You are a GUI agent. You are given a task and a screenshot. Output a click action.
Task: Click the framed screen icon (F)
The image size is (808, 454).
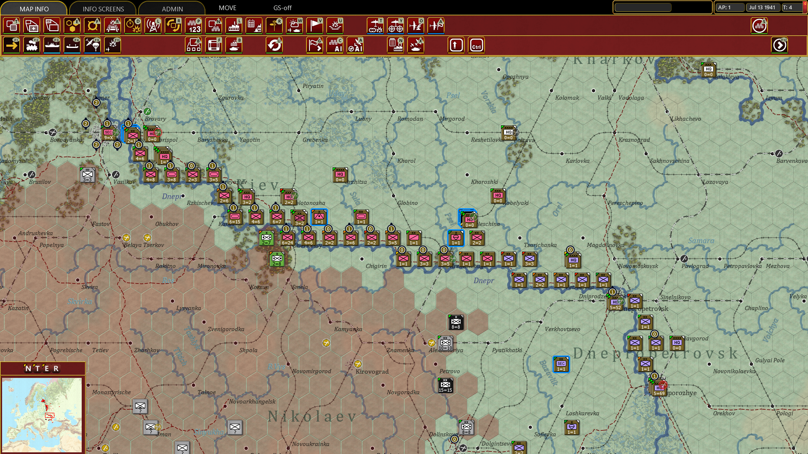214,45
